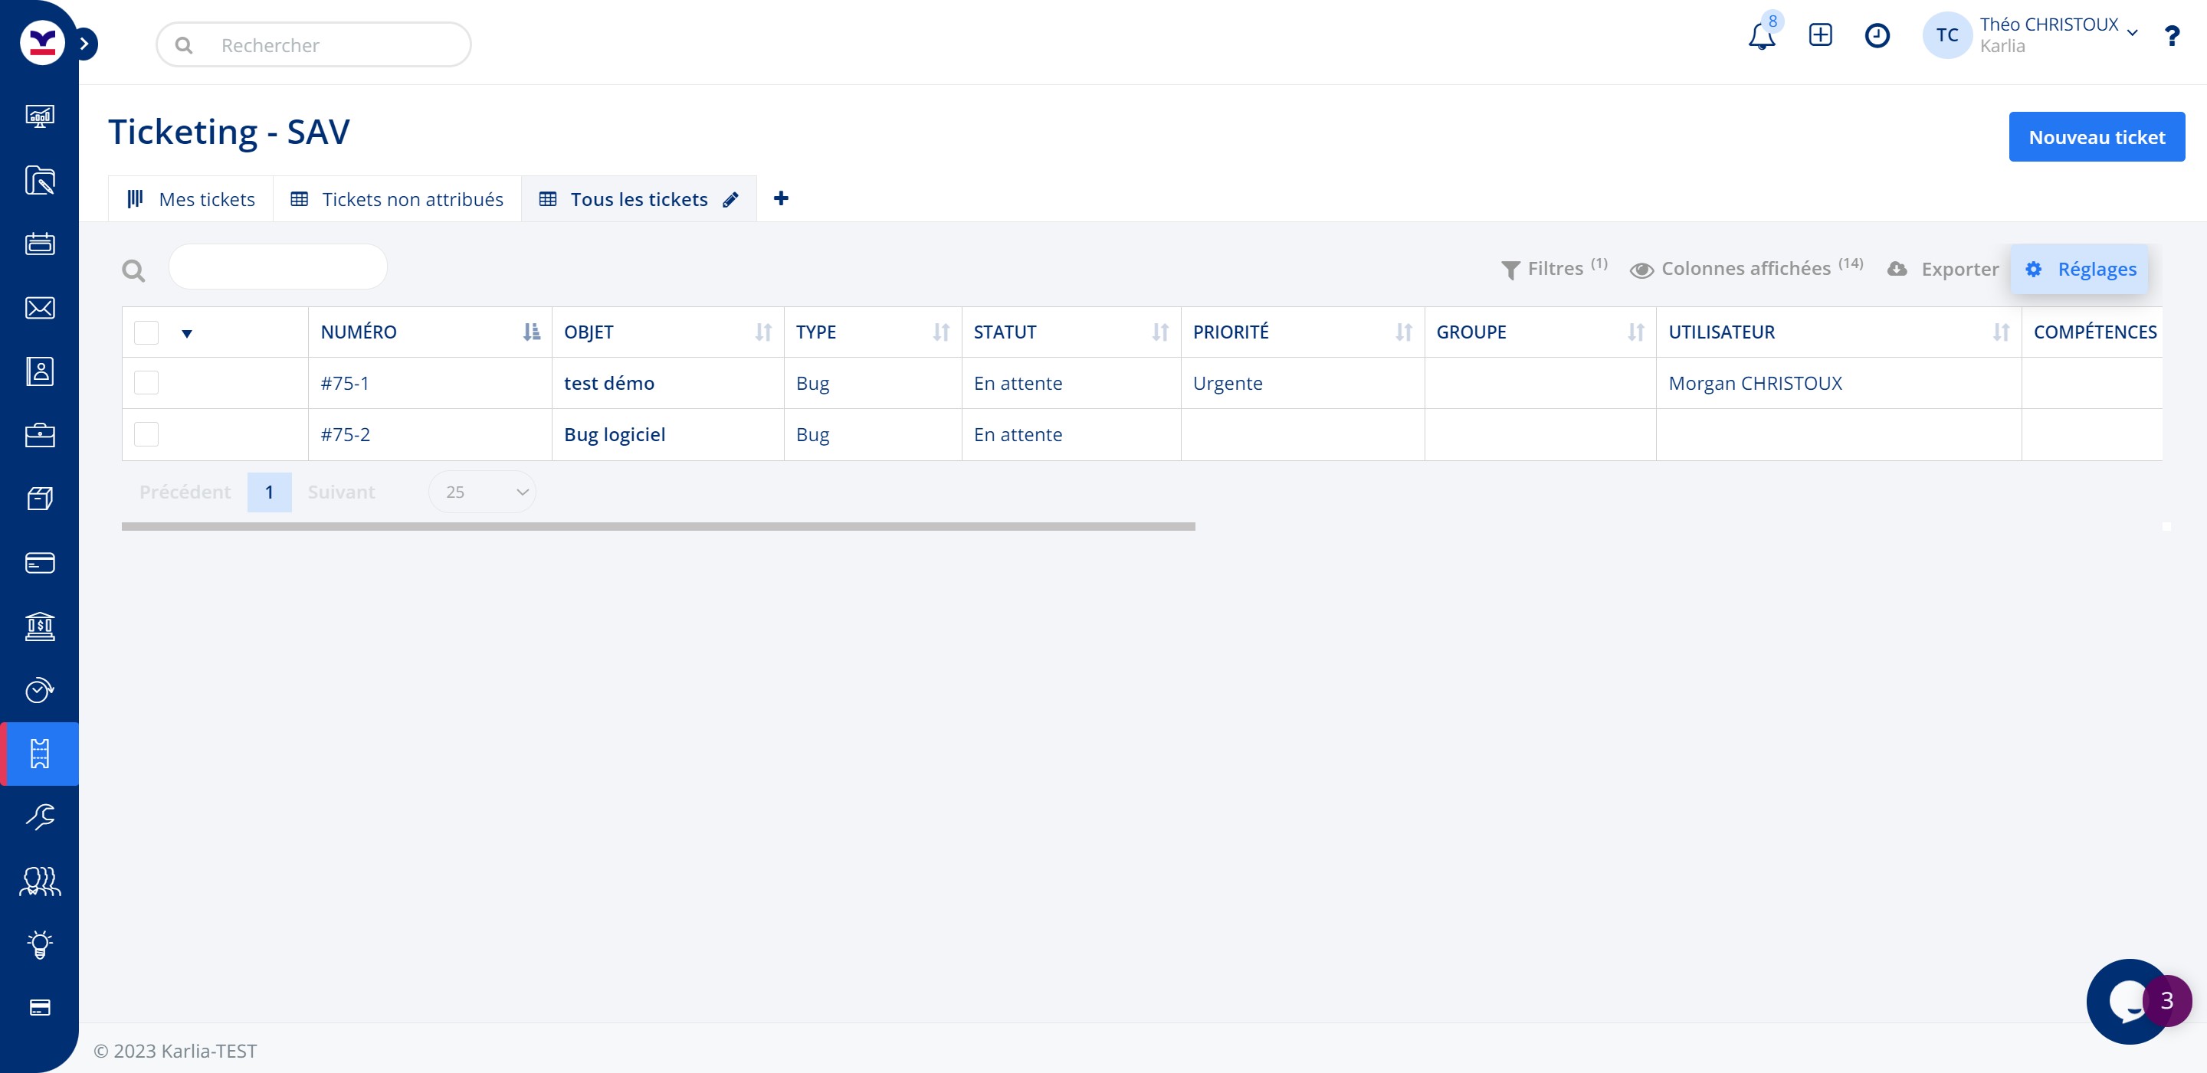This screenshot has width=2207, height=1073.
Task: Open the rows-per-page dropdown showing 25
Action: [482, 492]
